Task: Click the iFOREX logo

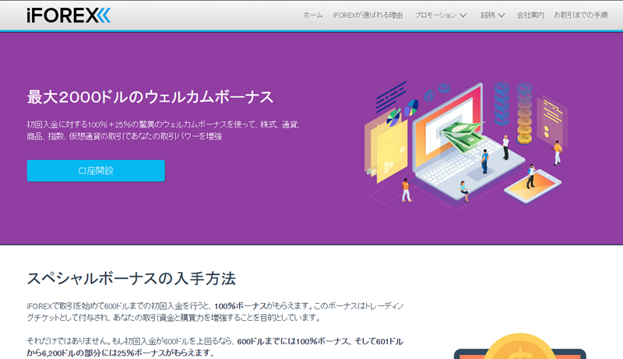Action: [x=69, y=16]
